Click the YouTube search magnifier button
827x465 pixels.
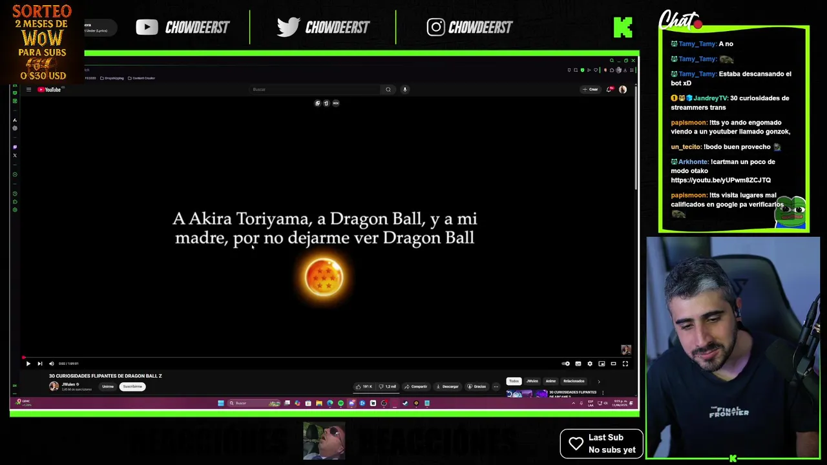(388, 90)
